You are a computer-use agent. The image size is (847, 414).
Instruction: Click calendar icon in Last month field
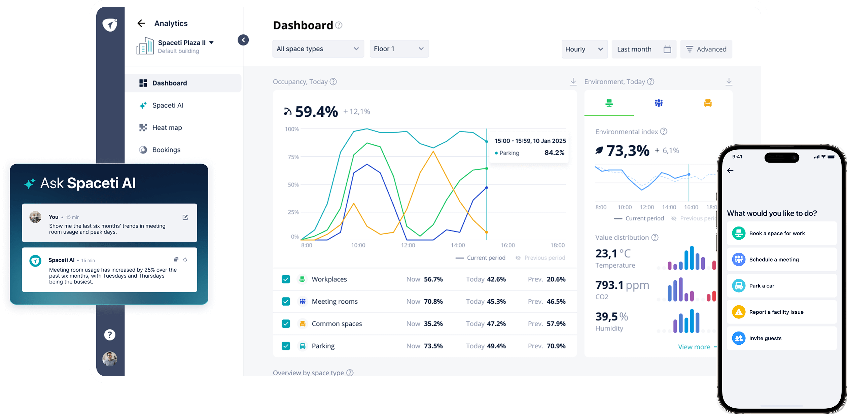point(667,49)
